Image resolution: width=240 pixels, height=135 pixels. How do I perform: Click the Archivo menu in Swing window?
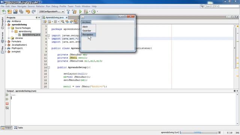click(x=86, y=22)
